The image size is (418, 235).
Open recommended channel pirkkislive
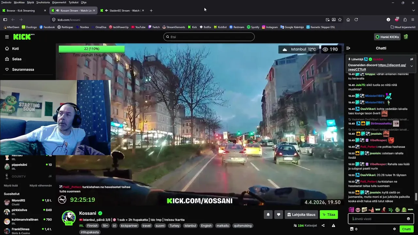tap(28, 211)
